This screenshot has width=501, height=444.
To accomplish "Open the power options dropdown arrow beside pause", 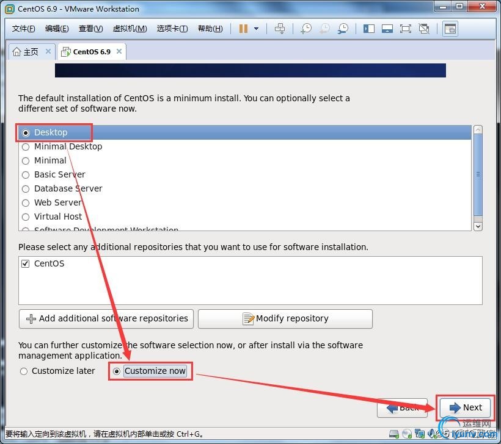I will coord(256,29).
